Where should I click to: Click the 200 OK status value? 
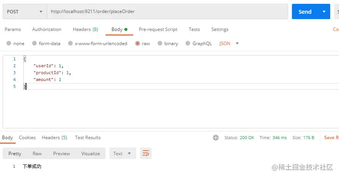click(247, 138)
